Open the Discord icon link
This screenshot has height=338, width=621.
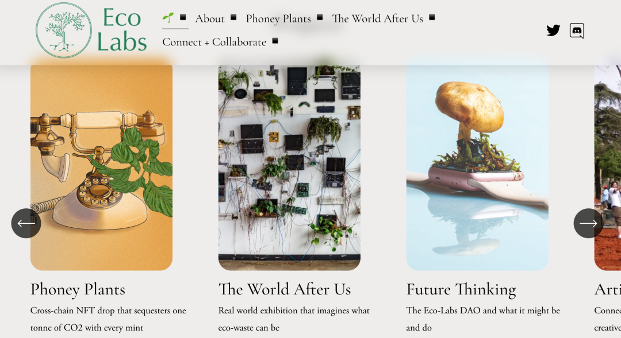tap(577, 30)
